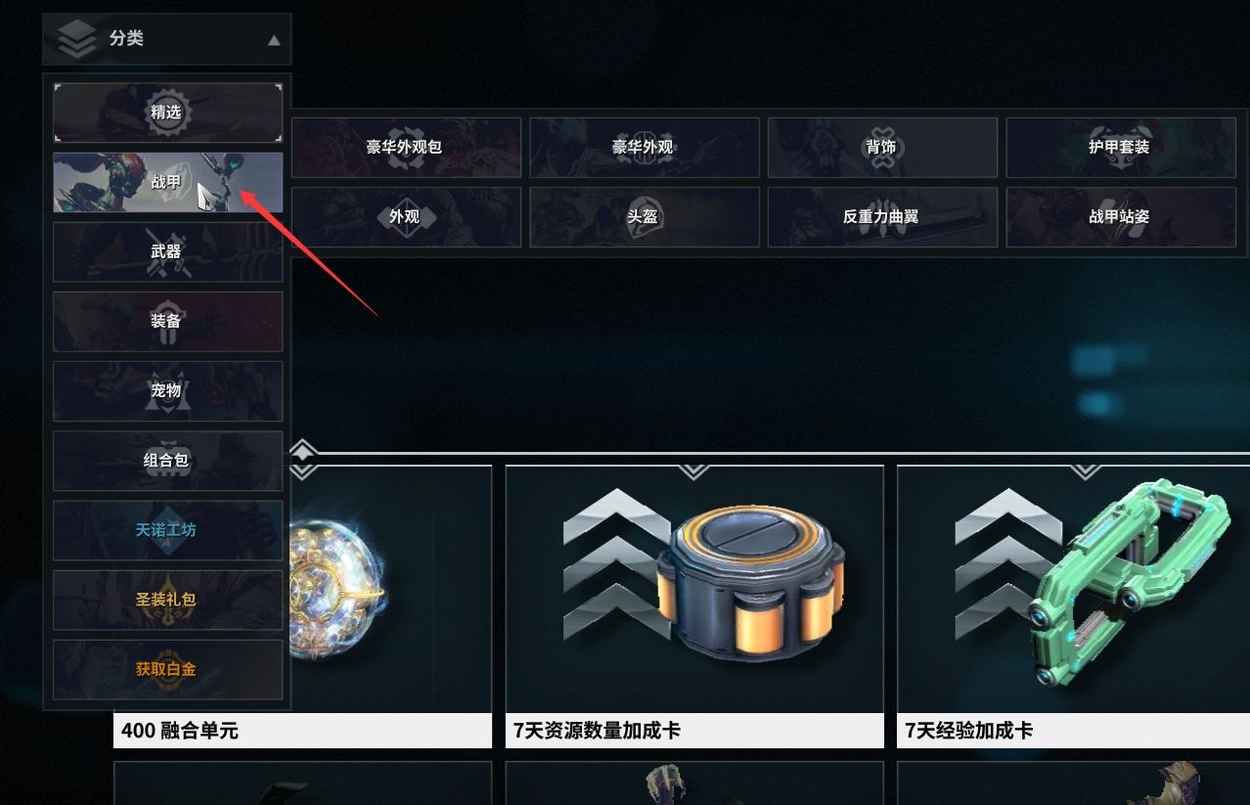Click the 获取白金 button

pos(167,669)
